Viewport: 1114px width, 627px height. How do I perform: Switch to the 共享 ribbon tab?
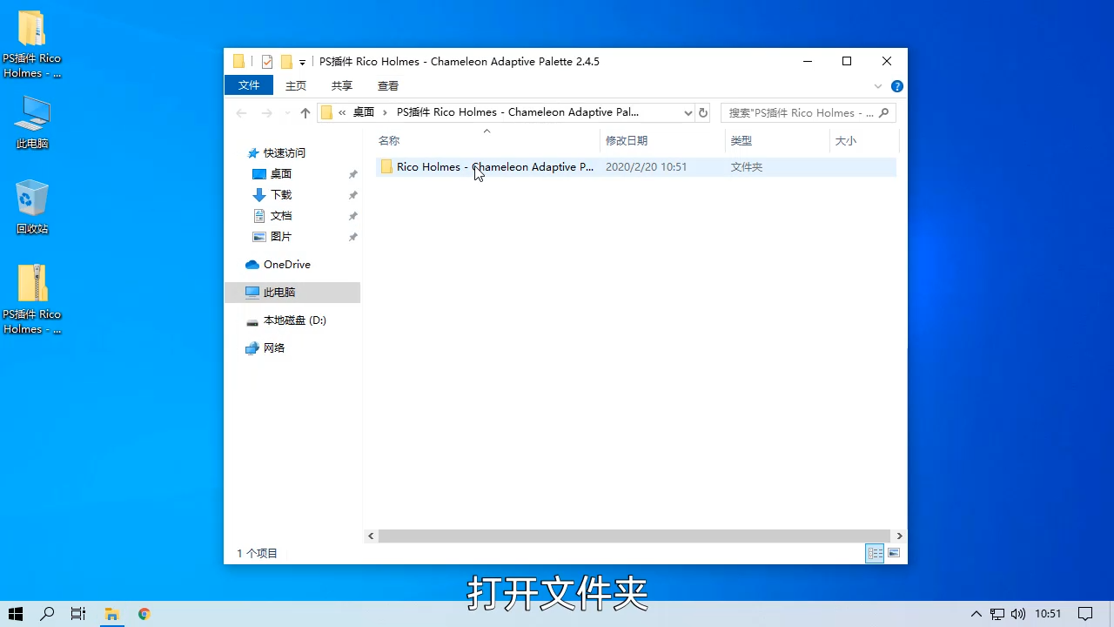coord(341,85)
